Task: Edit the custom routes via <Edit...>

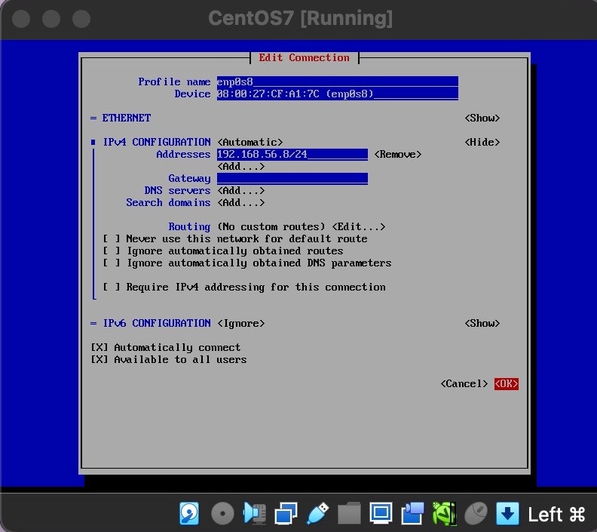Action: click(358, 226)
